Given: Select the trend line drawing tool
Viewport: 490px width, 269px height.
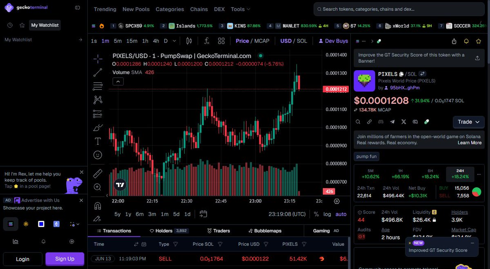Looking at the screenshot, I should click(98, 73).
